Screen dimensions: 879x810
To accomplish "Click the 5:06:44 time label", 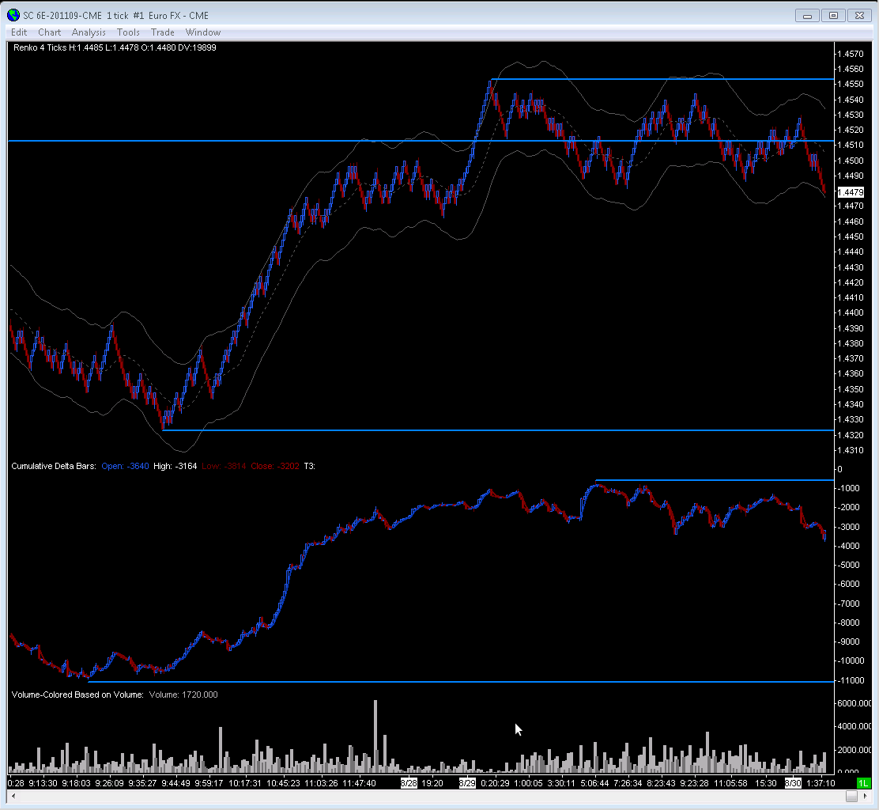I will [x=594, y=783].
